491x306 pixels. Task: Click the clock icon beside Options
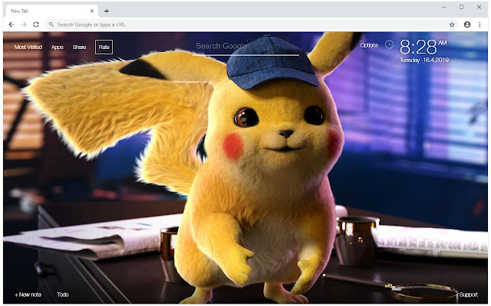[x=389, y=44]
